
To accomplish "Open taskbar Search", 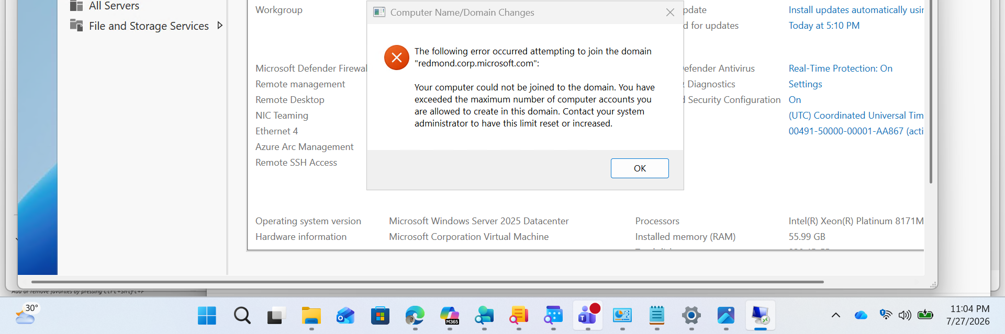I will 242,316.
